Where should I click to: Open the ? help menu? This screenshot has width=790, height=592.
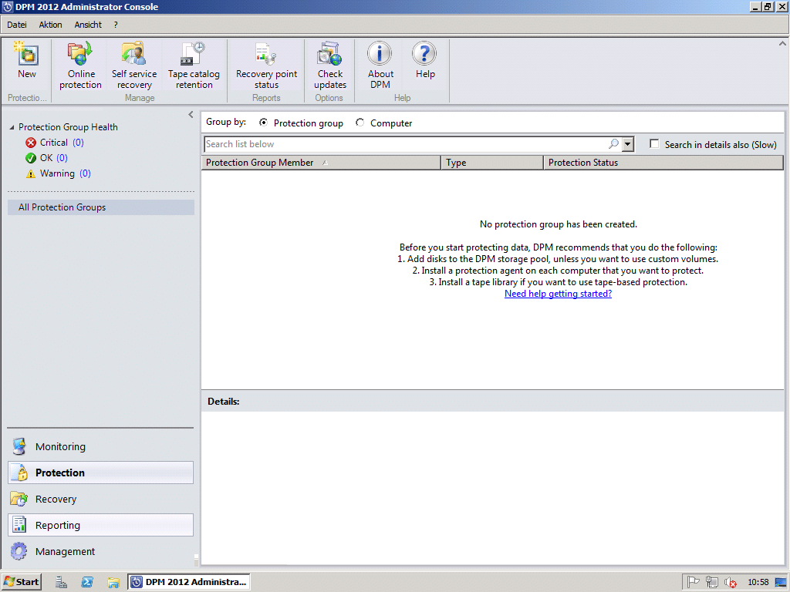click(x=116, y=25)
